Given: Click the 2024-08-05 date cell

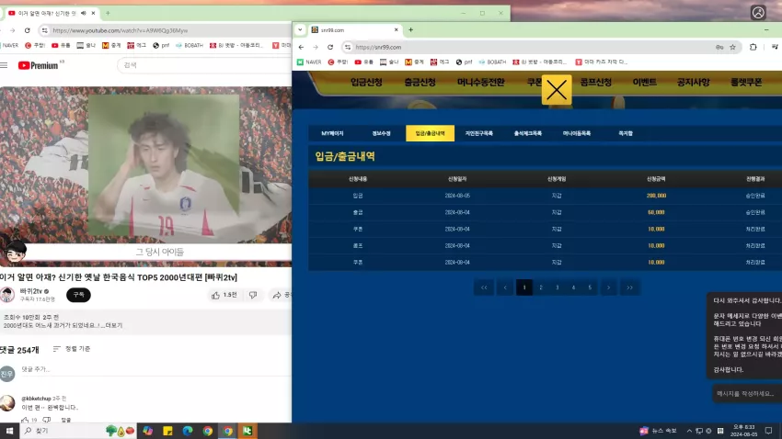Looking at the screenshot, I should [x=457, y=196].
